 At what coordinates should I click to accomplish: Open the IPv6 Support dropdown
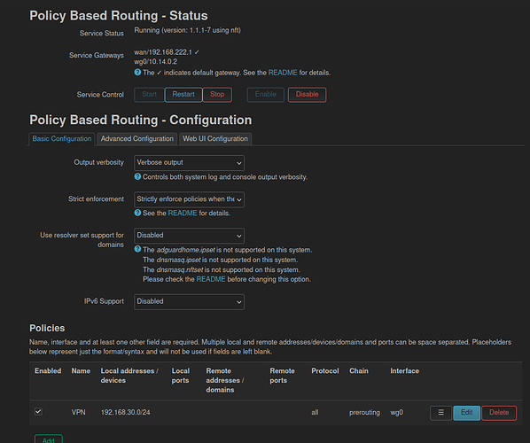click(x=189, y=302)
